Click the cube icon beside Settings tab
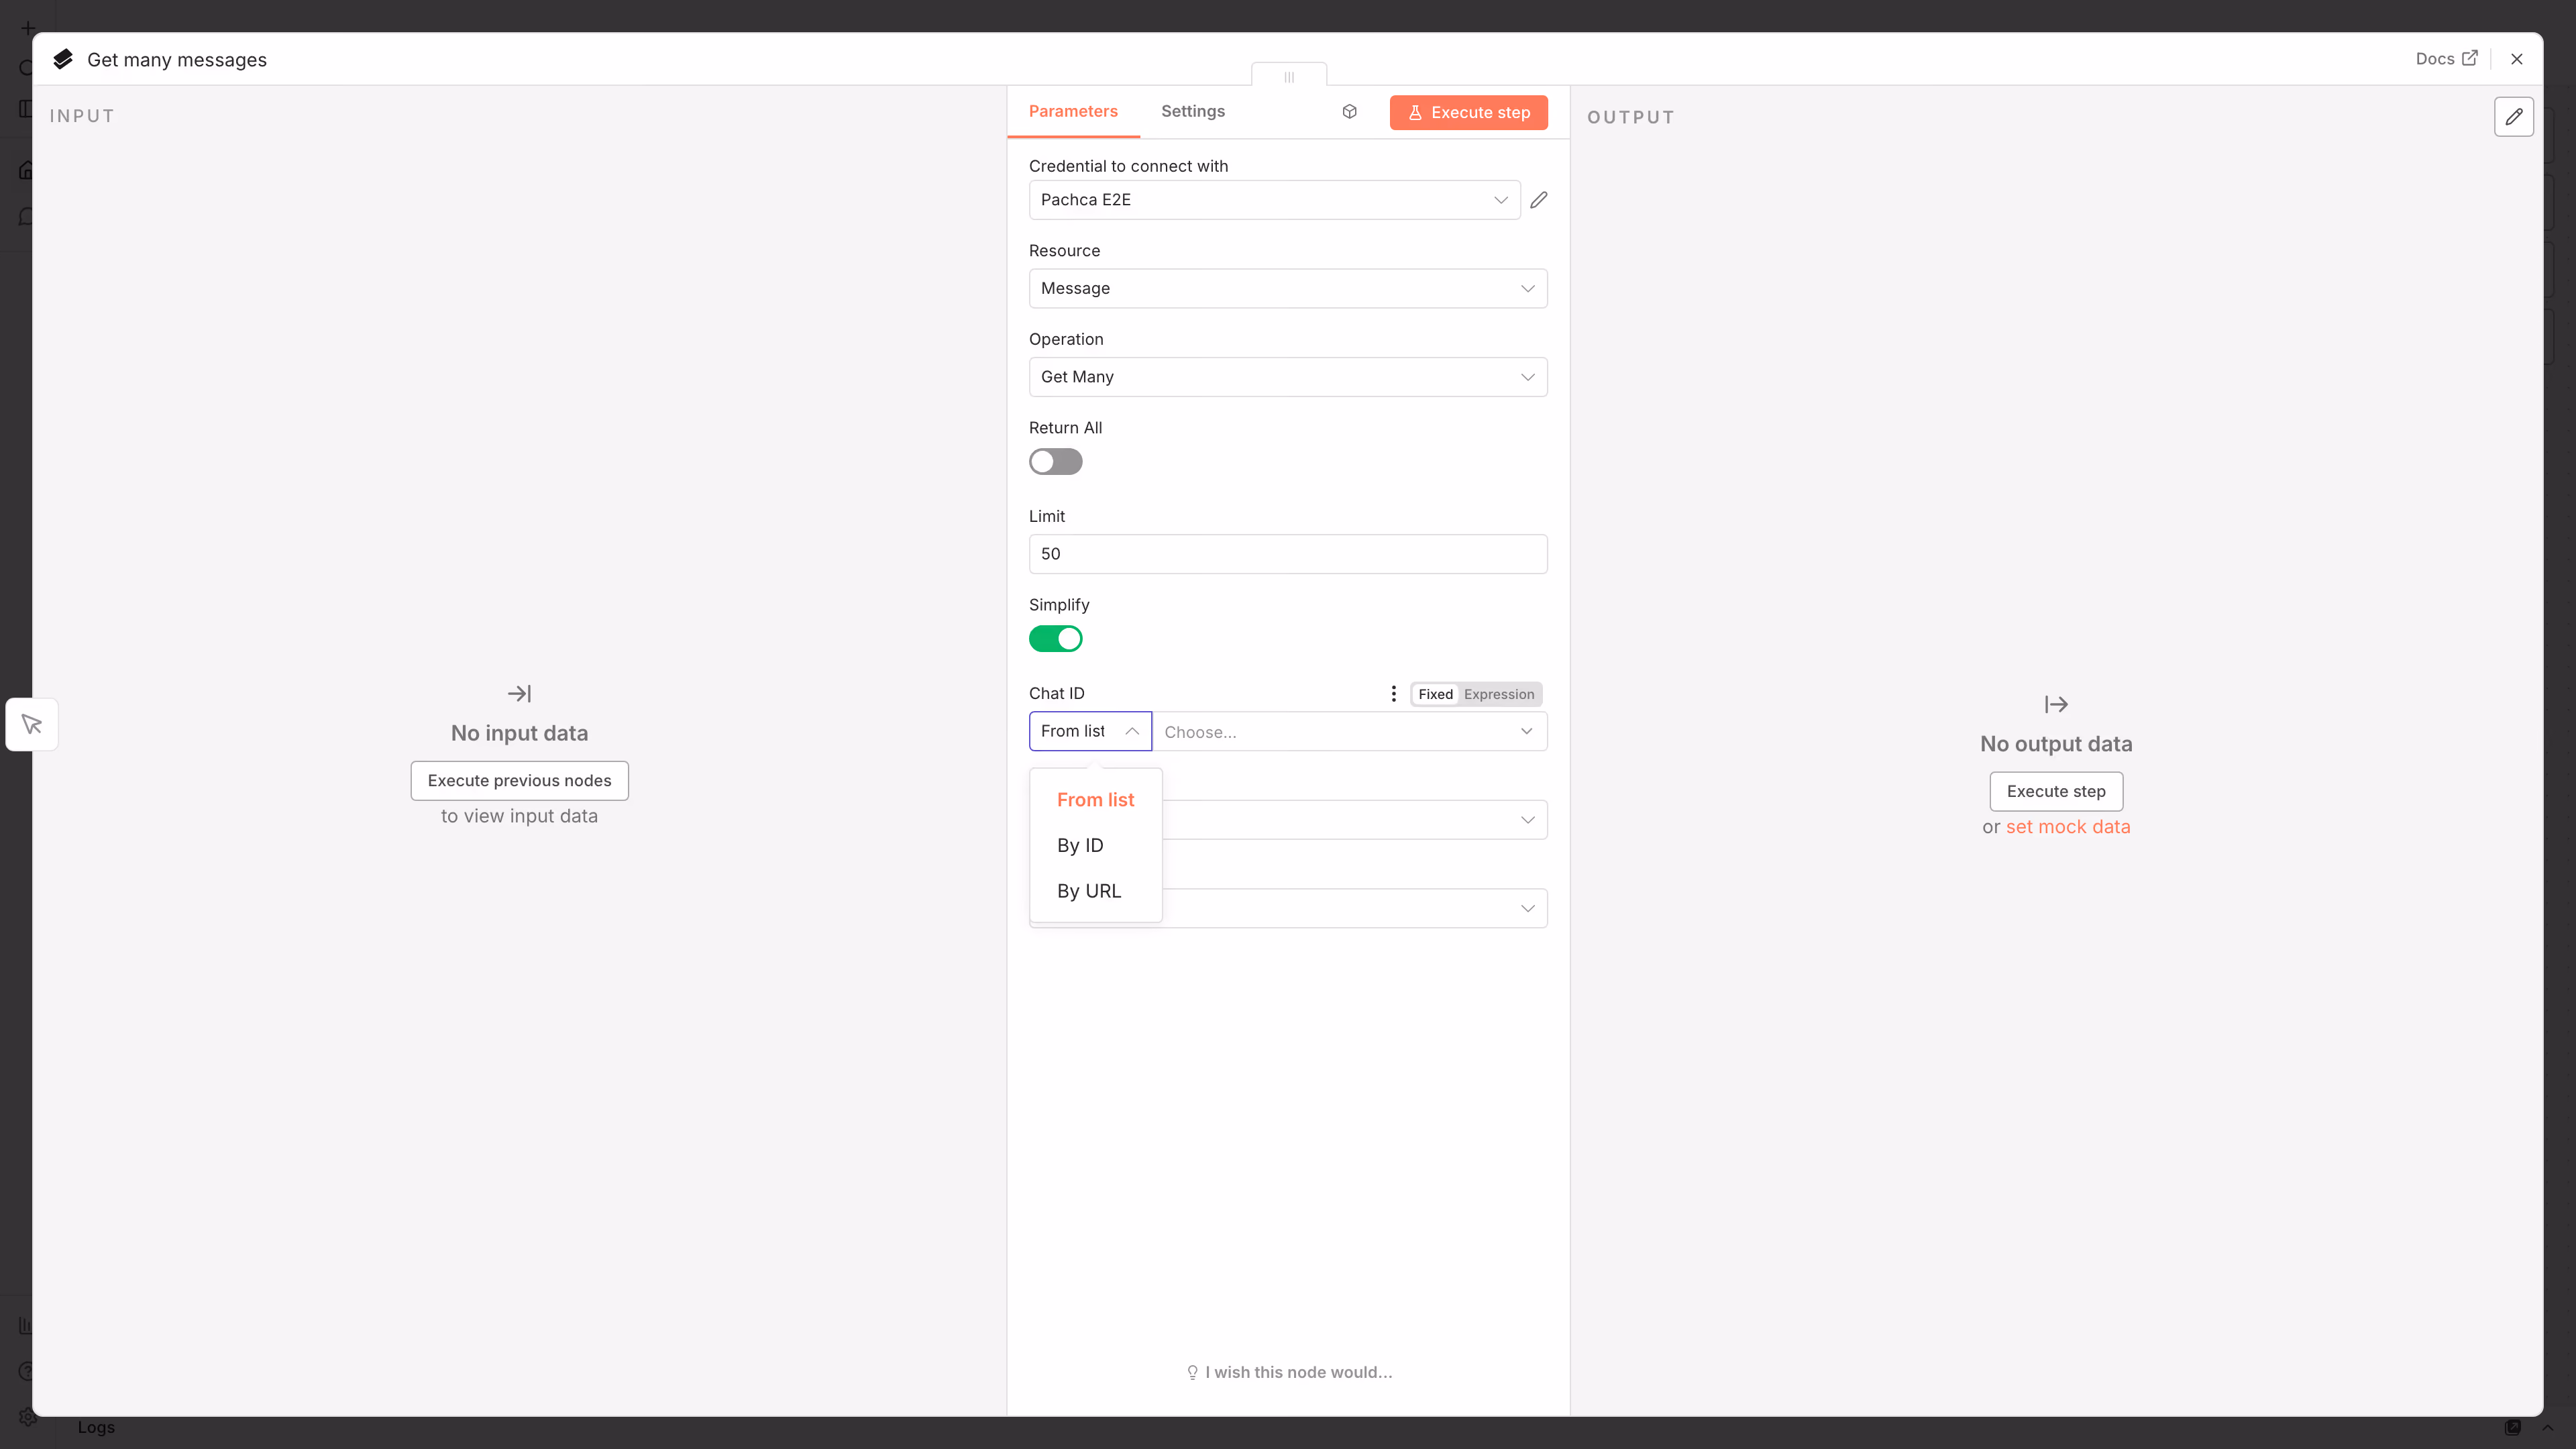Image resolution: width=2576 pixels, height=1449 pixels. tap(1349, 112)
